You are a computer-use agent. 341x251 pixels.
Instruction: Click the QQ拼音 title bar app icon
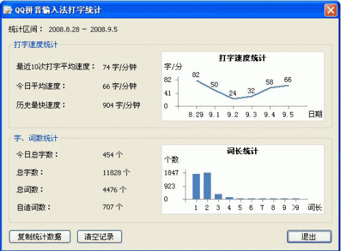pyautogui.click(x=8, y=10)
